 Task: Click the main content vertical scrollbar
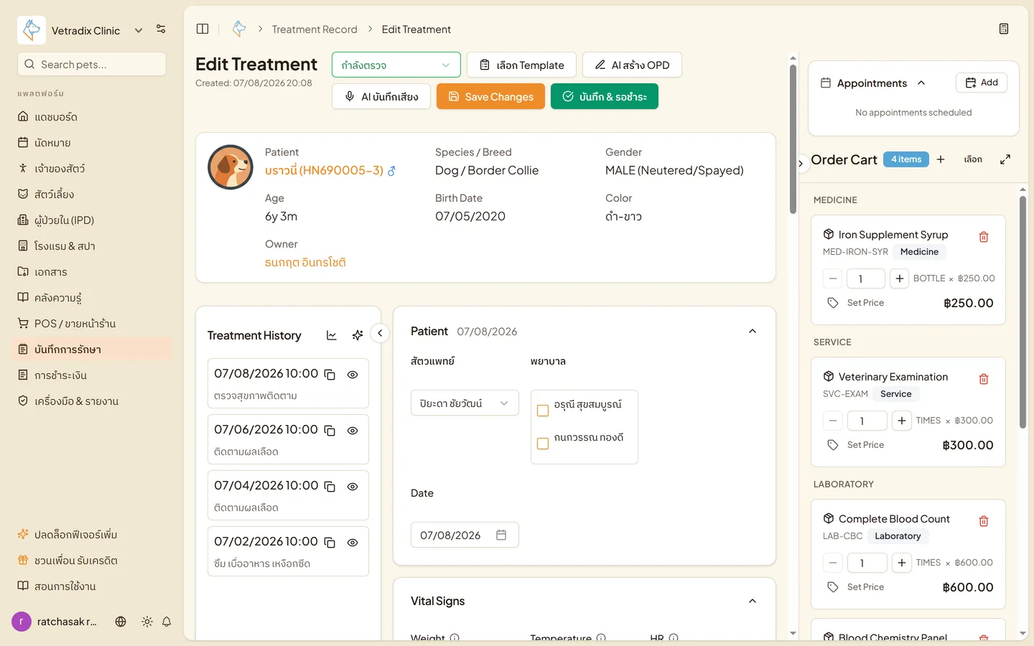click(x=793, y=139)
